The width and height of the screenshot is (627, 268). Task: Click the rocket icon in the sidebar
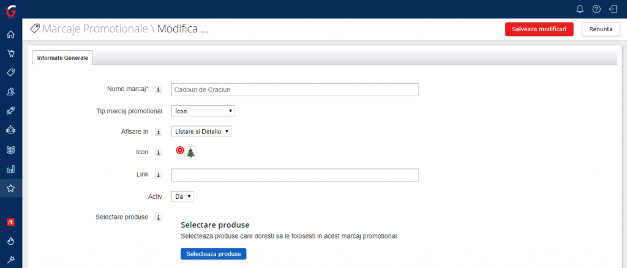[x=10, y=111]
